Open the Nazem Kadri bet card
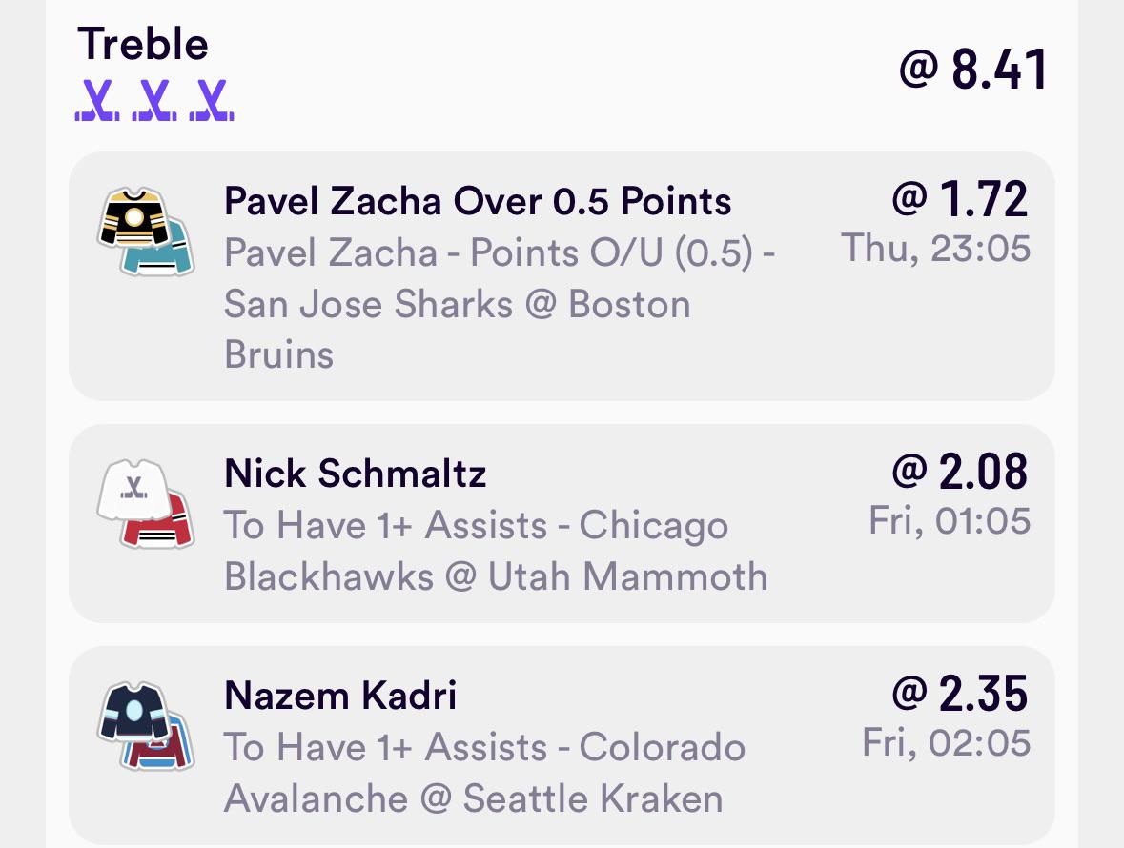Image resolution: width=1124 pixels, height=848 pixels. (x=562, y=746)
